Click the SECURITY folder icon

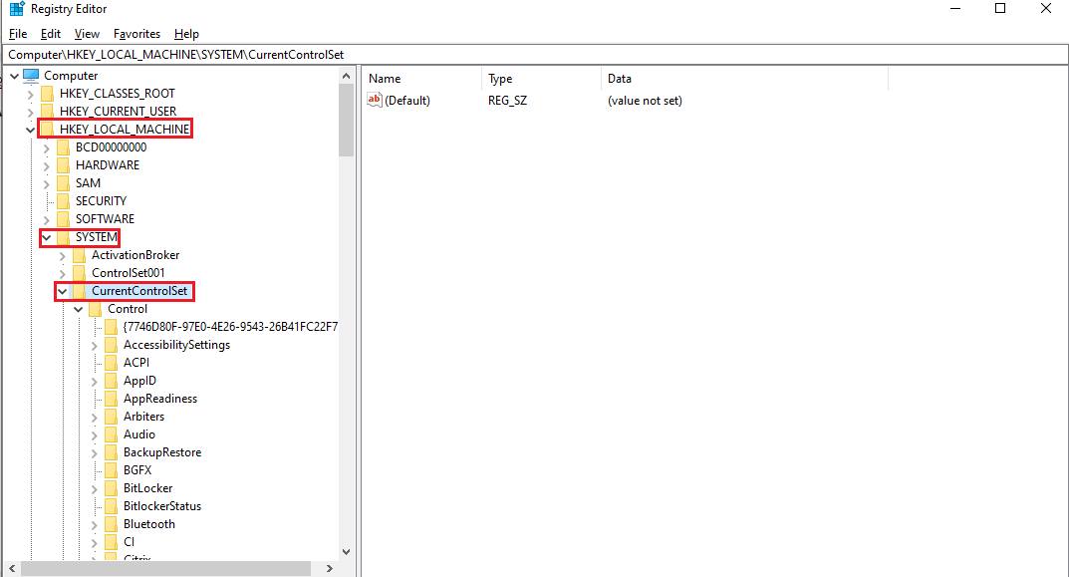[64, 200]
